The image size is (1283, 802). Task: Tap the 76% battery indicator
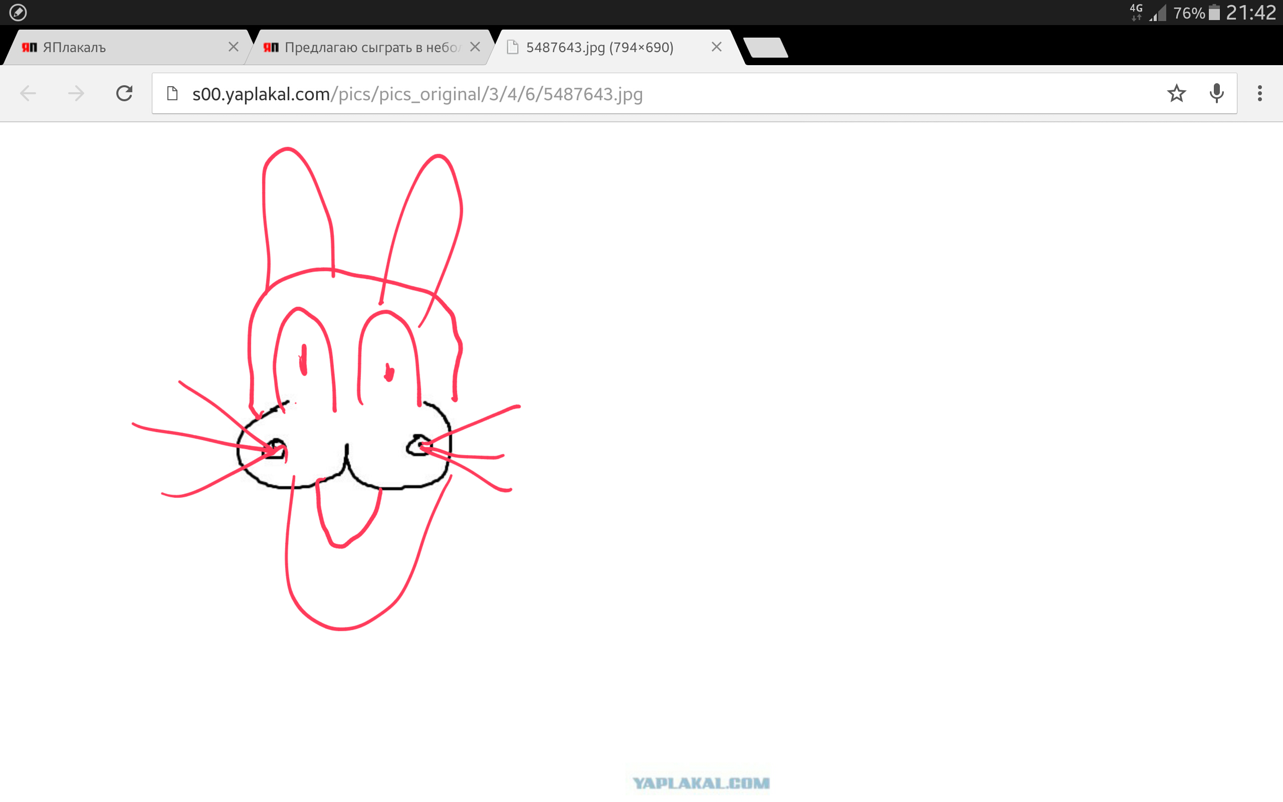point(1197,12)
